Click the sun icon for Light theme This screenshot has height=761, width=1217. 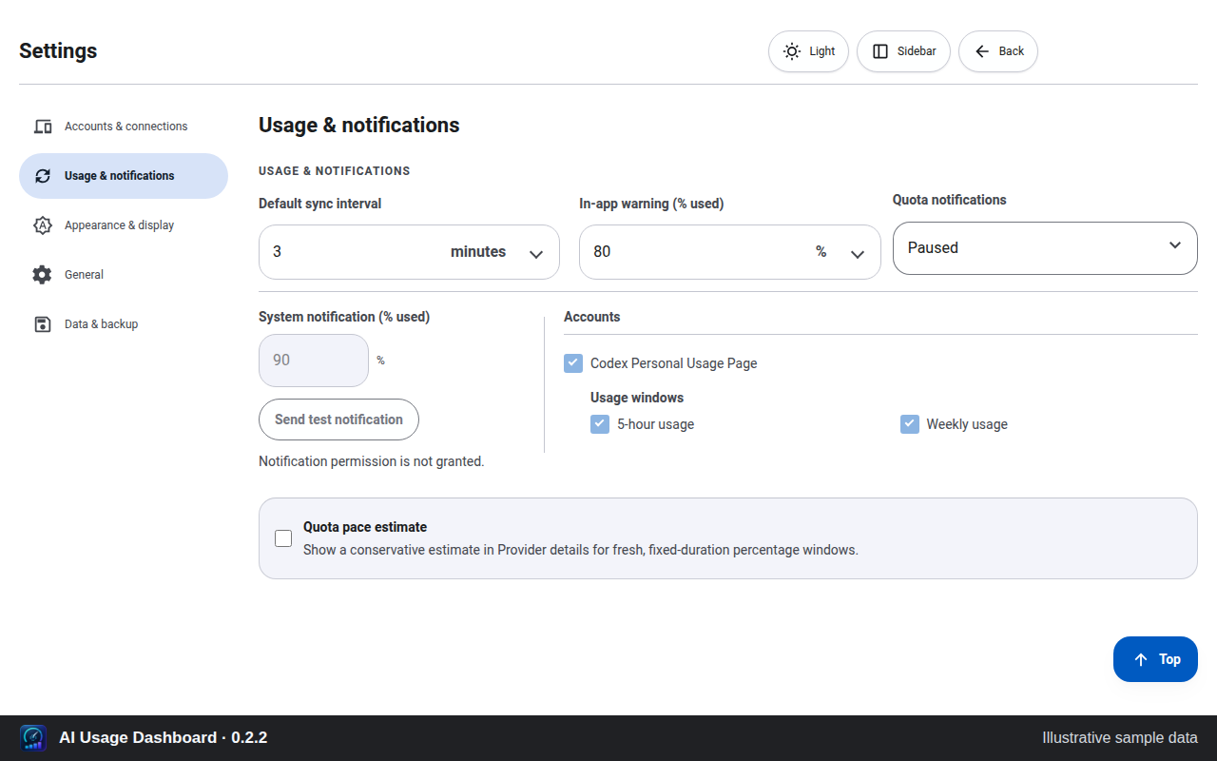792,51
